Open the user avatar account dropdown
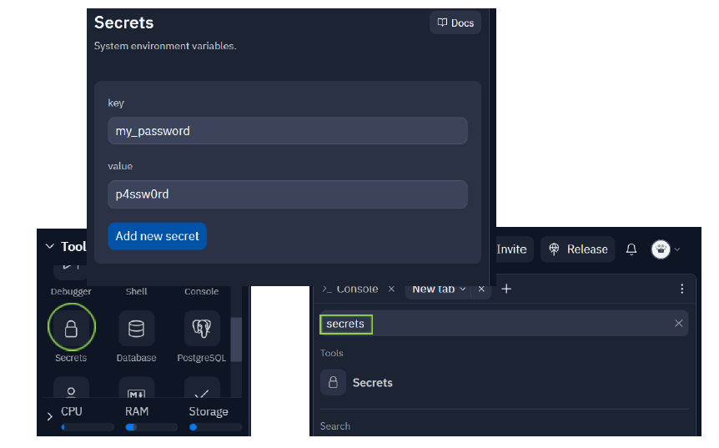This screenshot has width=719, height=448. coord(666,249)
